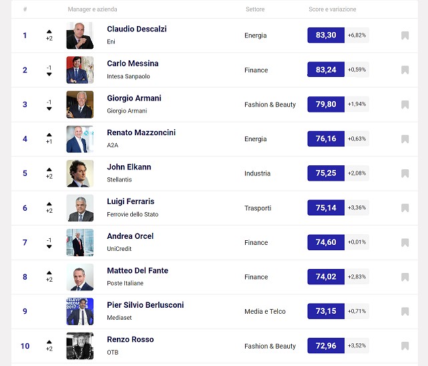
Task: Open Pier Silvio Berlusconi's photo thumbnail
Action: tap(79, 311)
